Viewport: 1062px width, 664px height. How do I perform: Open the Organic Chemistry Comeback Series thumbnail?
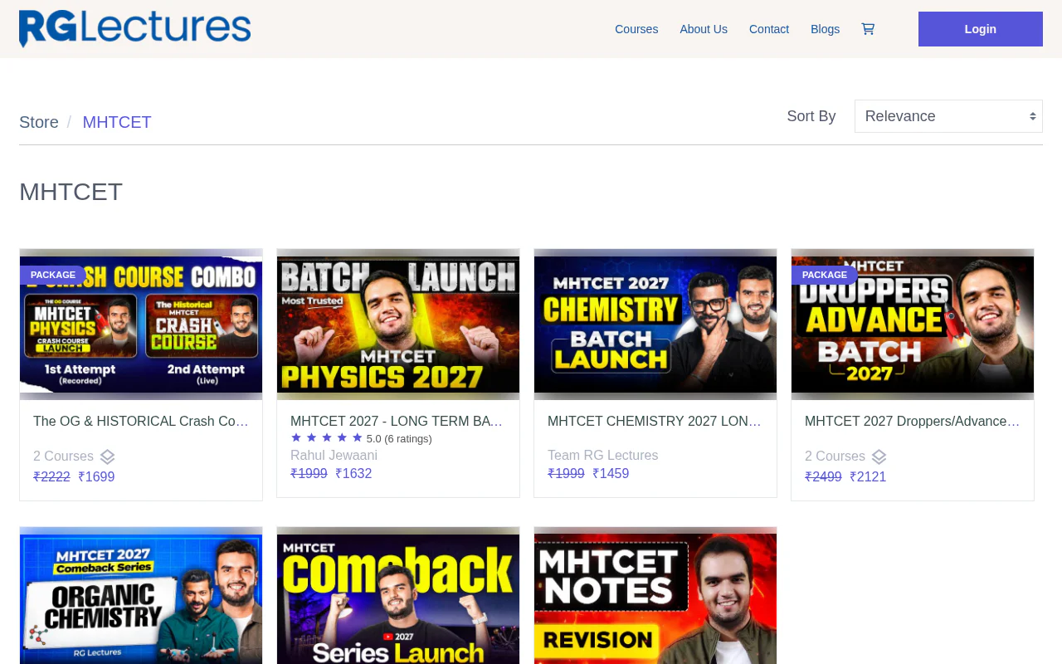(141, 596)
